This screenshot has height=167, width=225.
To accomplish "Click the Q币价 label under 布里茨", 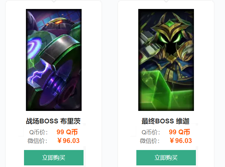I will (38, 132).
